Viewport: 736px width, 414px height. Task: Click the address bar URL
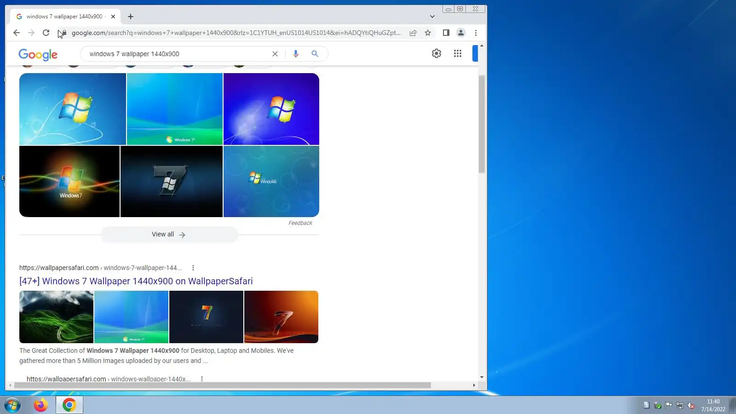coord(236,33)
